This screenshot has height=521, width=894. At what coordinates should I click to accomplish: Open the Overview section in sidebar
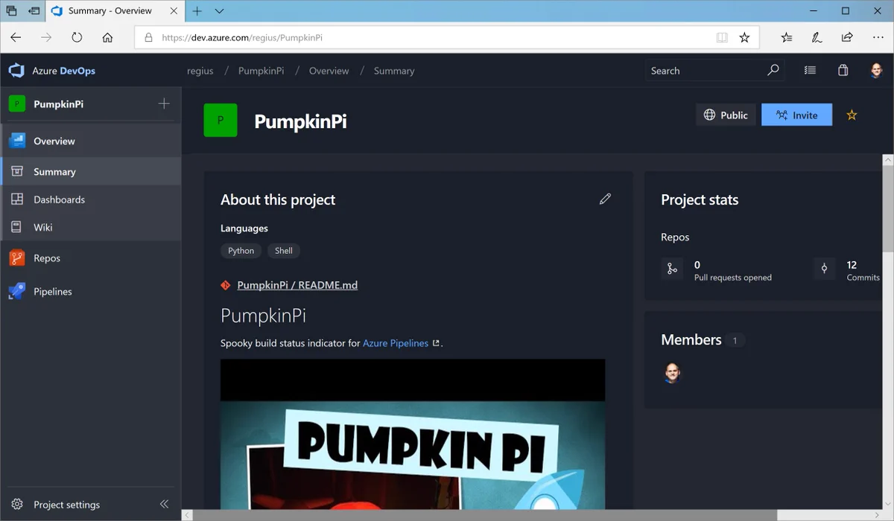point(90,141)
